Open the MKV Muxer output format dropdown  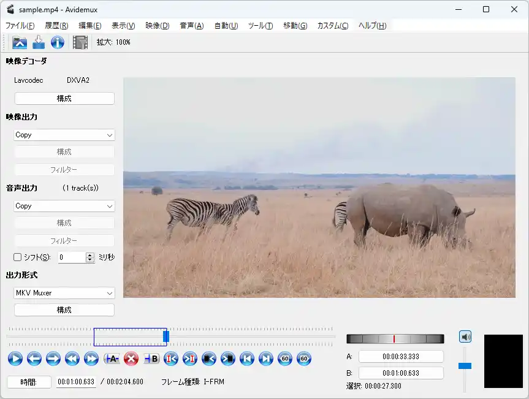64,293
